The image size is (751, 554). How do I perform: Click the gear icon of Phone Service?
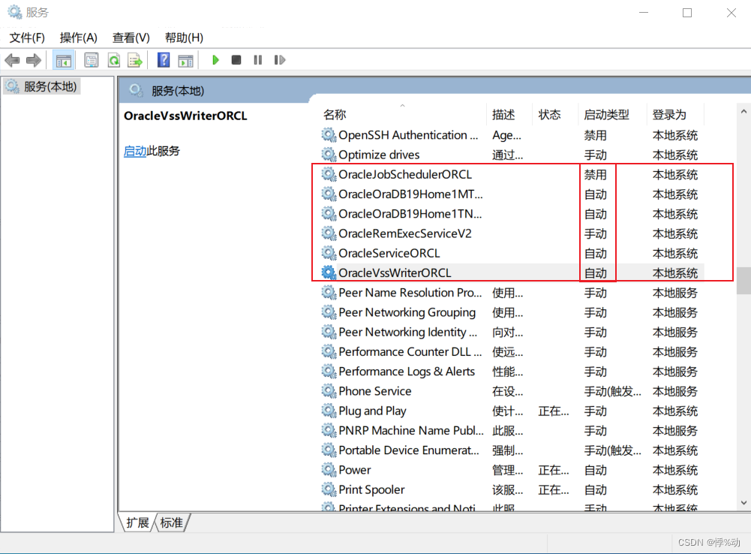[x=329, y=391]
